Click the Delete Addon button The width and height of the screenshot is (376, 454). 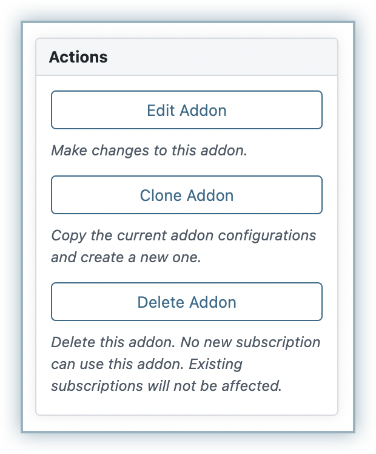[x=186, y=302]
